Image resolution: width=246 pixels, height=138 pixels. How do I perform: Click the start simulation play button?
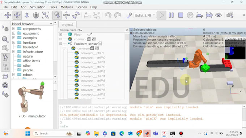click(x=162, y=15)
